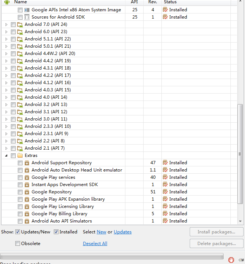Click the Android 5.1.1 (API 22) folder icon
Screen dimensions: 245x264
tap(20, 39)
